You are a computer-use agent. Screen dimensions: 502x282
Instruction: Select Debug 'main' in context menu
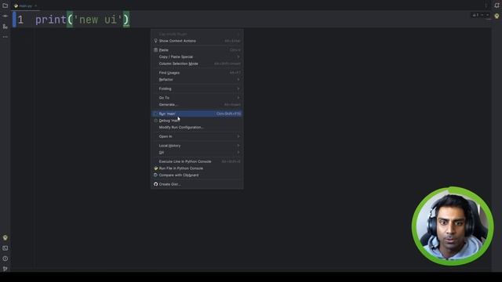pyautogui.click(x=197, y=121)
